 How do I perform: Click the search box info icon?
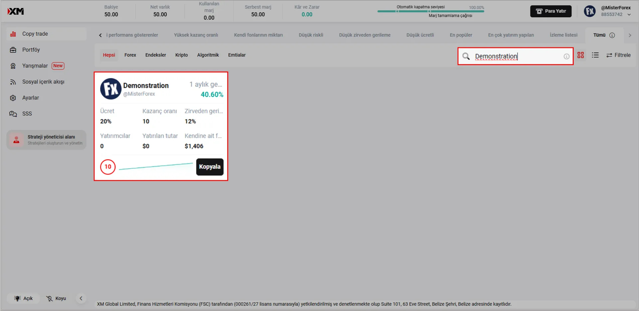click(566, 57)
